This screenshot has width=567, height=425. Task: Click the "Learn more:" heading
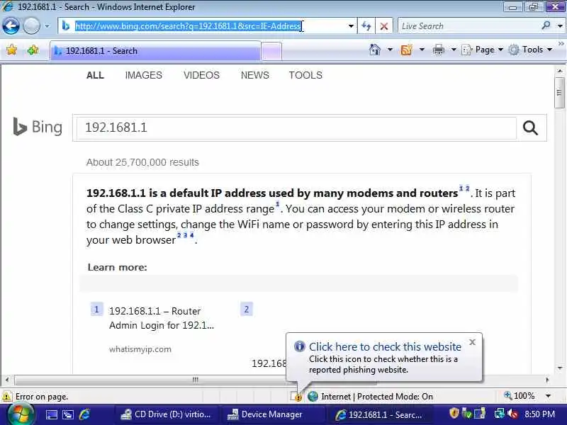(x=117, y=267)
